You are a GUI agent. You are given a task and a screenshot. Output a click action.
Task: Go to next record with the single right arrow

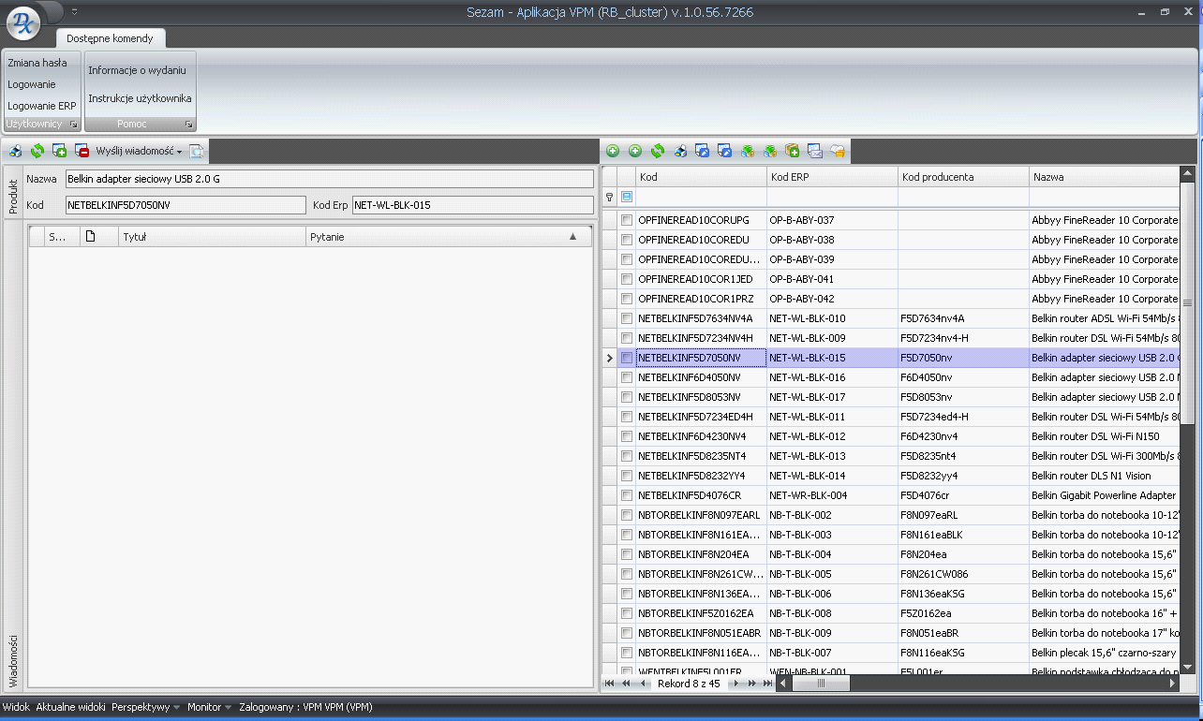[x=736, y=684]
